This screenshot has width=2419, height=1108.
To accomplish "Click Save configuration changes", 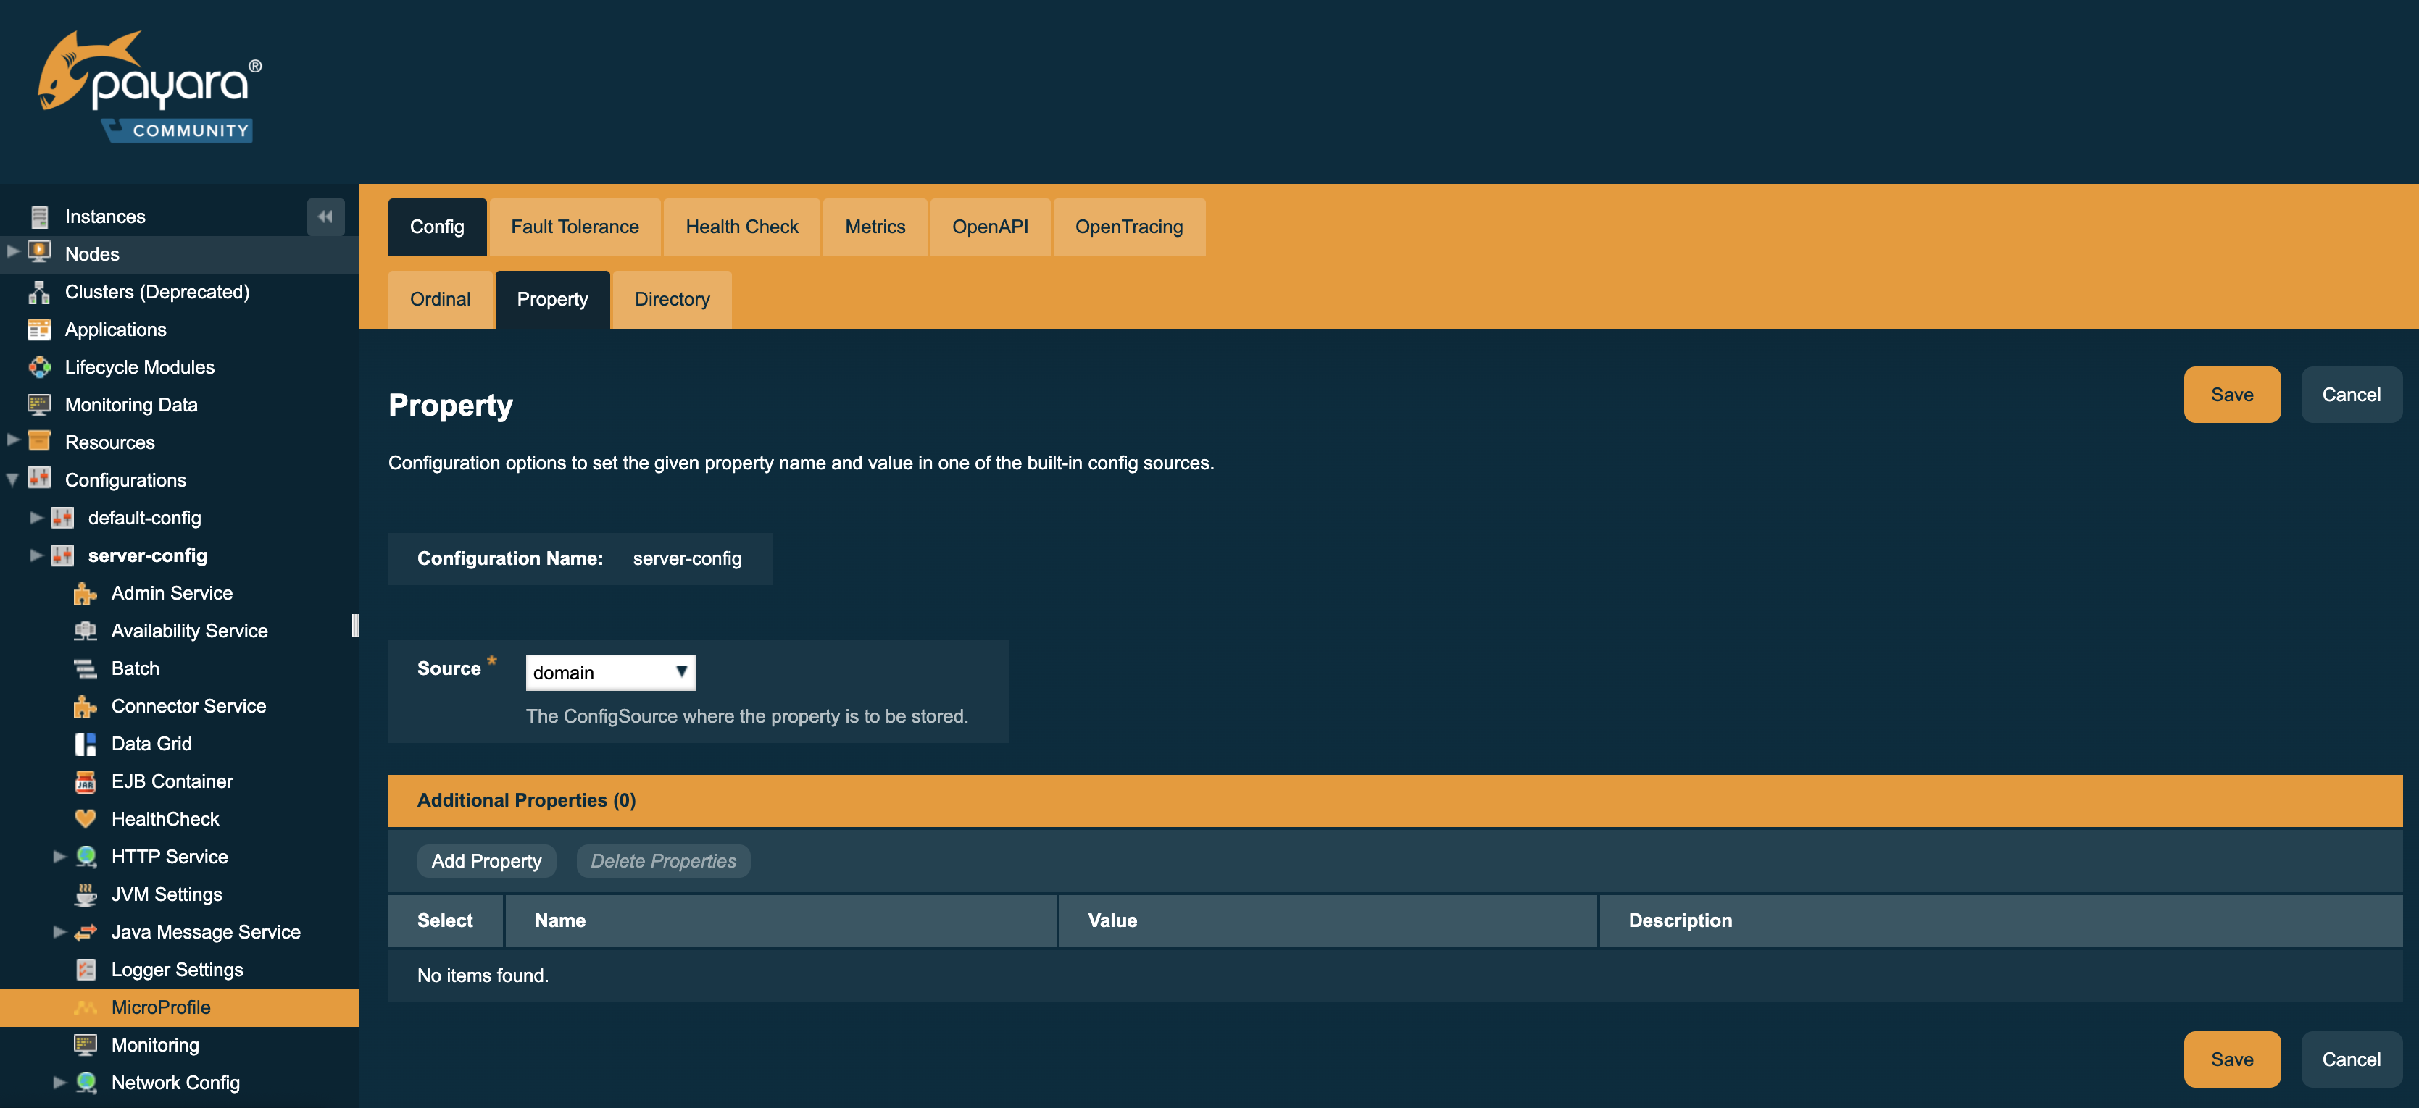I will (x=2232, y=395).
